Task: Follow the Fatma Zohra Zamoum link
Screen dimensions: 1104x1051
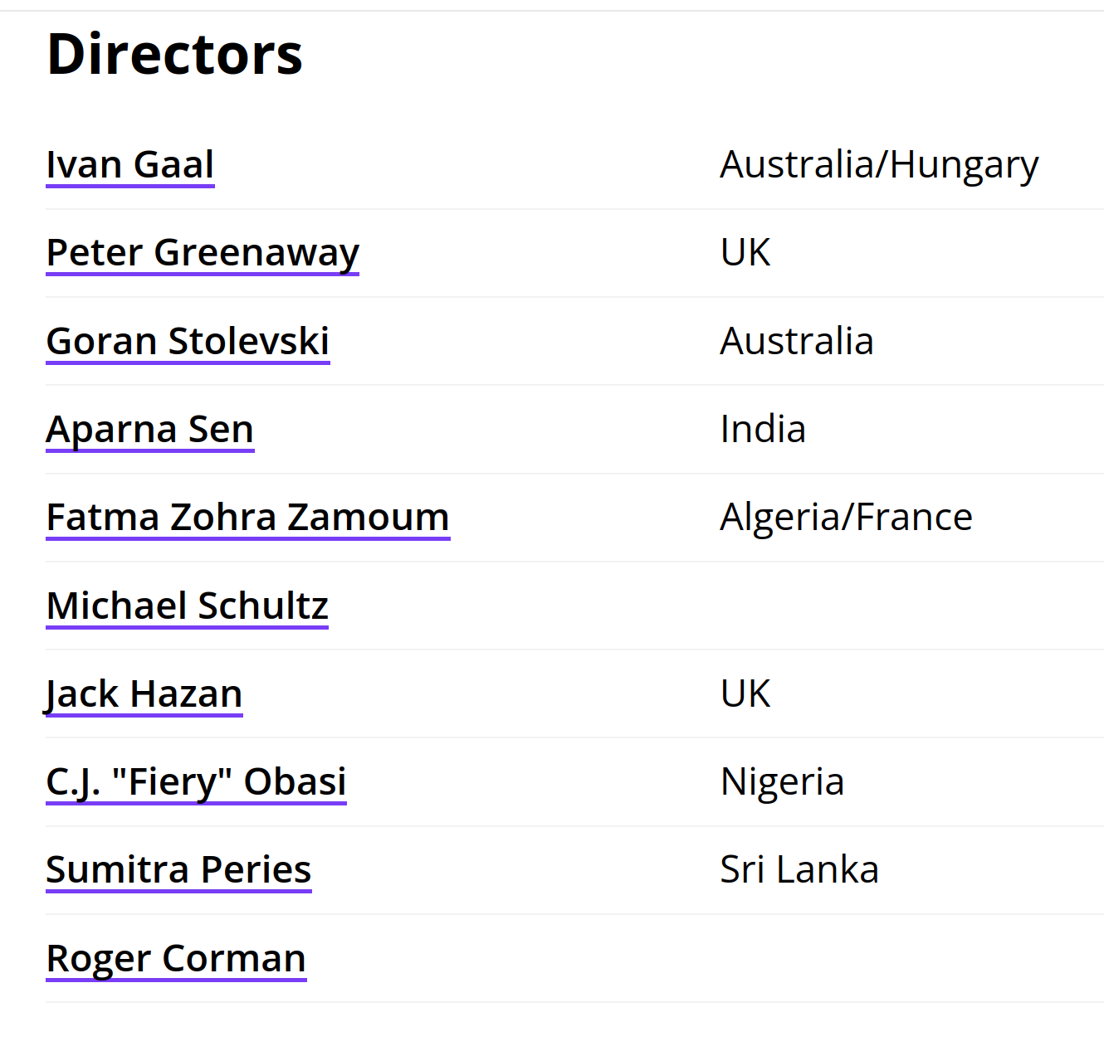Action: tap(248, 517)
